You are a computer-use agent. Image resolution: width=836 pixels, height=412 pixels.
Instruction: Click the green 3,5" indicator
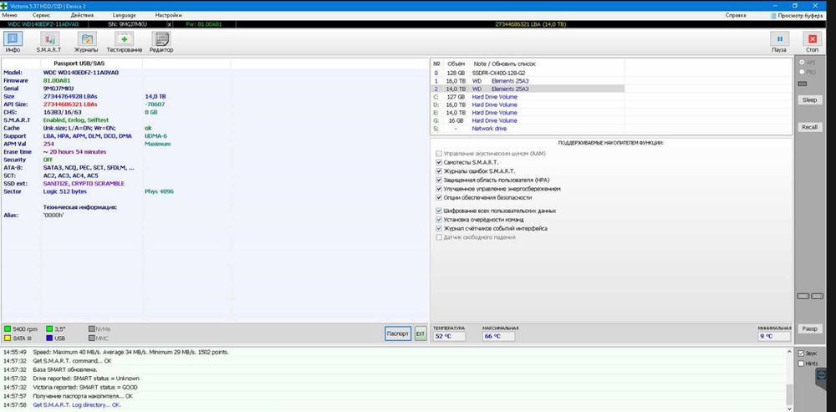(49, 329)
